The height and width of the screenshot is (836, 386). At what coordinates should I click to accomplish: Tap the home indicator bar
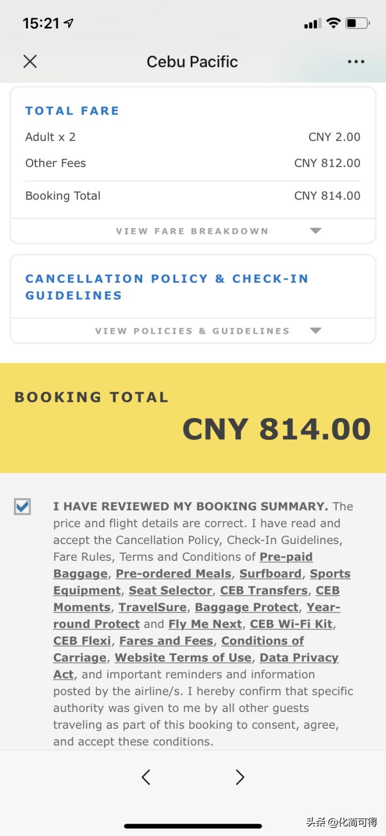click(x=193, y=826)
